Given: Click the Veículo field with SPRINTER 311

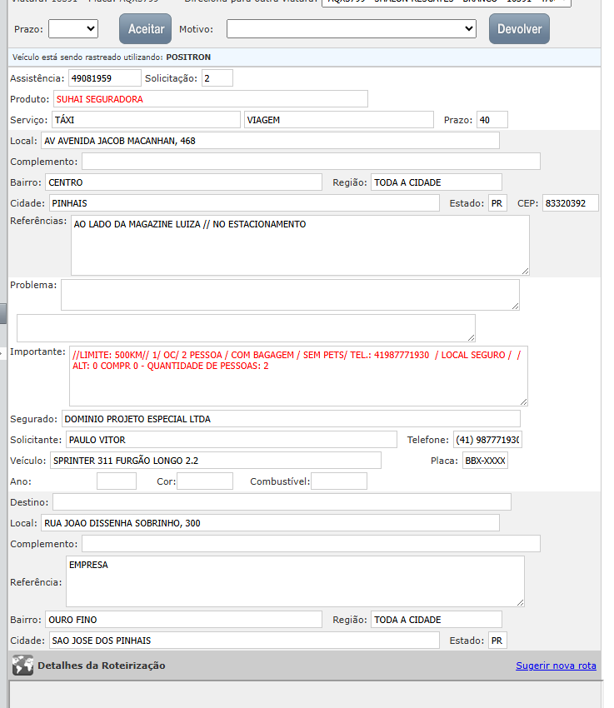Looking at the screenshot, I should click(x=214, y=461).
